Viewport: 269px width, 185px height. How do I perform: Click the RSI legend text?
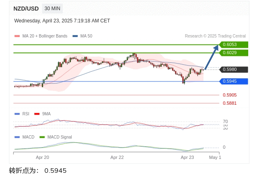(x=26, y=114)
